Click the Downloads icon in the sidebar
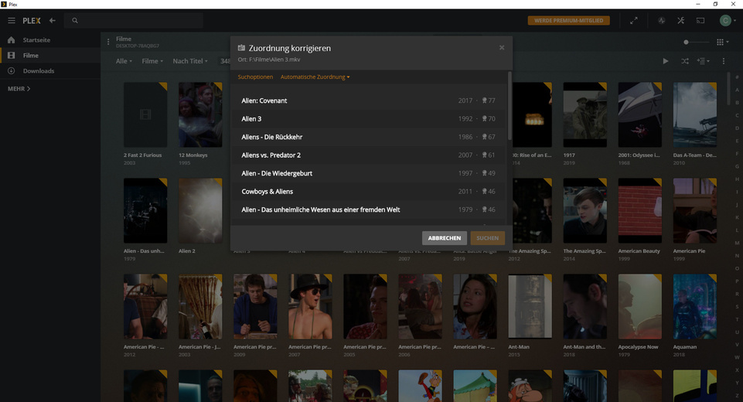This screenshot has height=402, width=743. pyautogui.click(x=12, y=70)
